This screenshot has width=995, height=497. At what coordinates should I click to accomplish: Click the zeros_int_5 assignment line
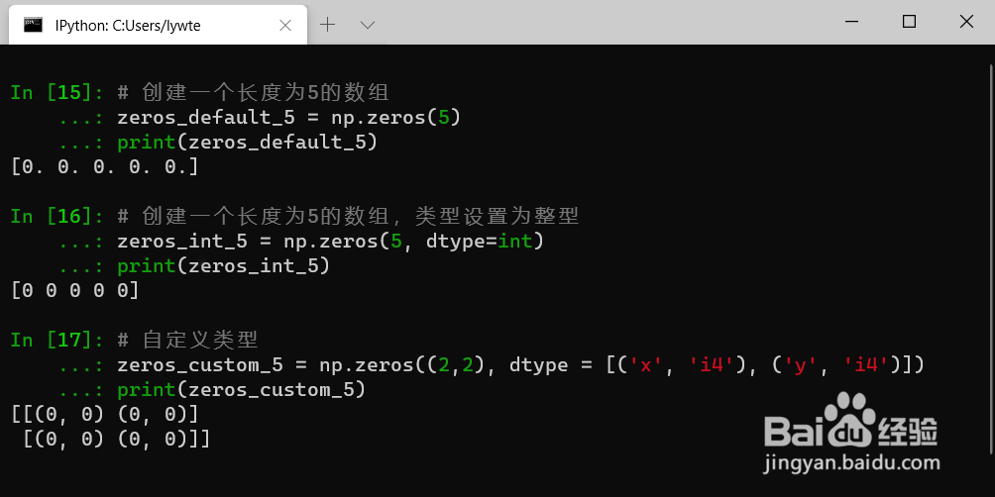(331, 241)
